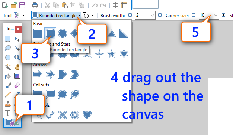The image size is (233, 135).
Task: Increase the corner size
Action: pyautogui.click(x=223, y=15)
